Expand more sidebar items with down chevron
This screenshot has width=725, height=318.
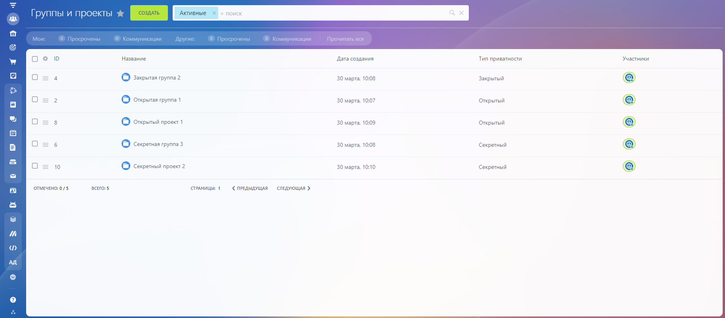[x=13, y=277]
